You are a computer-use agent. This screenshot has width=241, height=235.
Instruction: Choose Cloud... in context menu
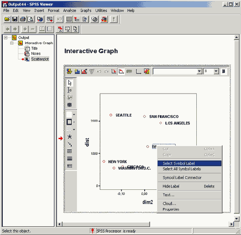coord(189,204)
